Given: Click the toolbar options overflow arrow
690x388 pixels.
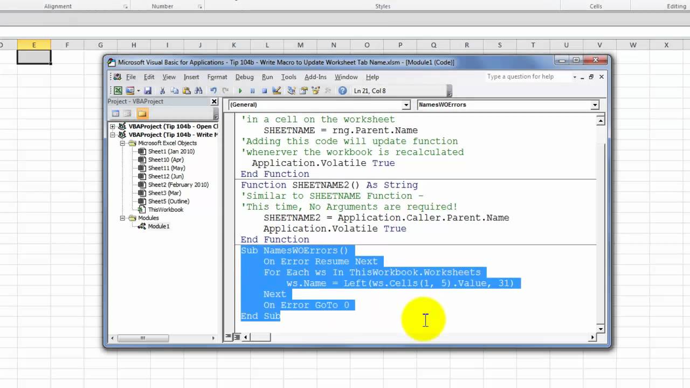Looking at the screenshot, I should click(x=450, y=92).
